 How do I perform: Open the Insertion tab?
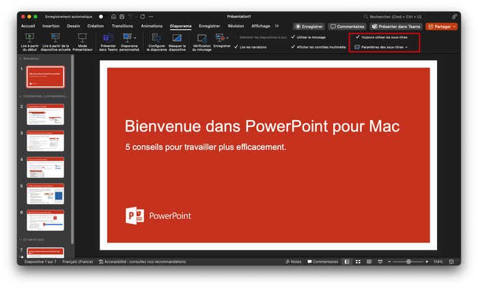[51, 26]
